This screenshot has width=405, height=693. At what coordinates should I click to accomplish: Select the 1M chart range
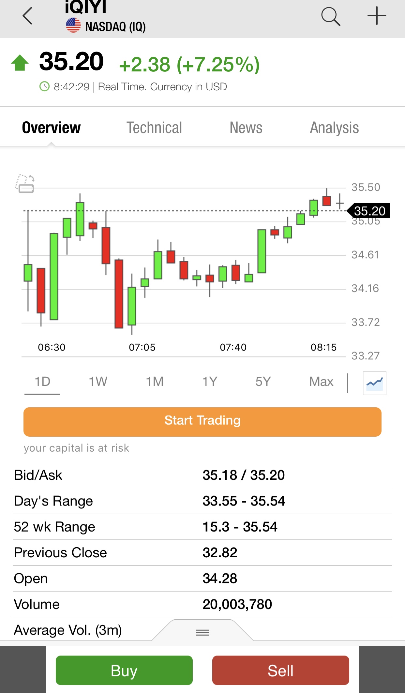(x=155, y=382)
